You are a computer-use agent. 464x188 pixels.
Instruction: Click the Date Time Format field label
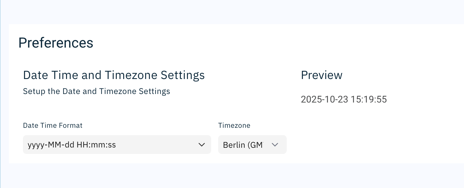coord(53,125)
